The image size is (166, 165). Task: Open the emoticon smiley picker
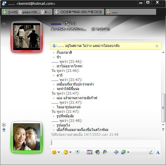click(54, 152)
